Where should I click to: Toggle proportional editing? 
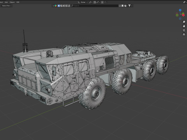tap(102, 2)
